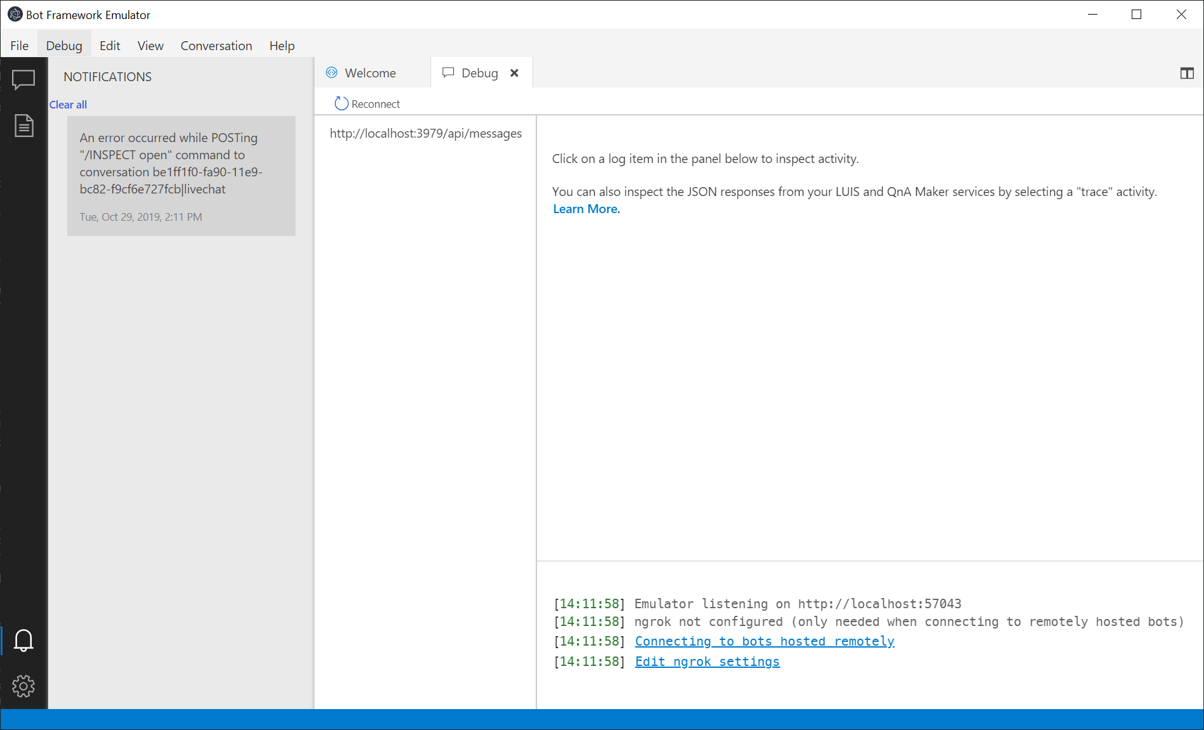The width and height of the screenshot is (1204, 730).
Task: Close the Debug tab
Action: click(514, 73)
